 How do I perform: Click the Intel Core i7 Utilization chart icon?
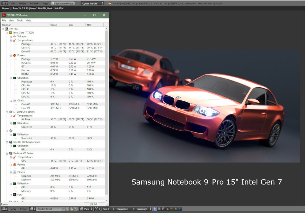point(15,78)
